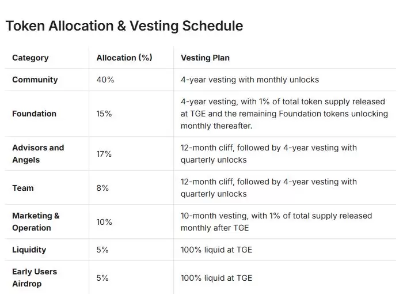403x294 pixels.
Task: Select the Foundation category cell
Action: click(35, 114)
